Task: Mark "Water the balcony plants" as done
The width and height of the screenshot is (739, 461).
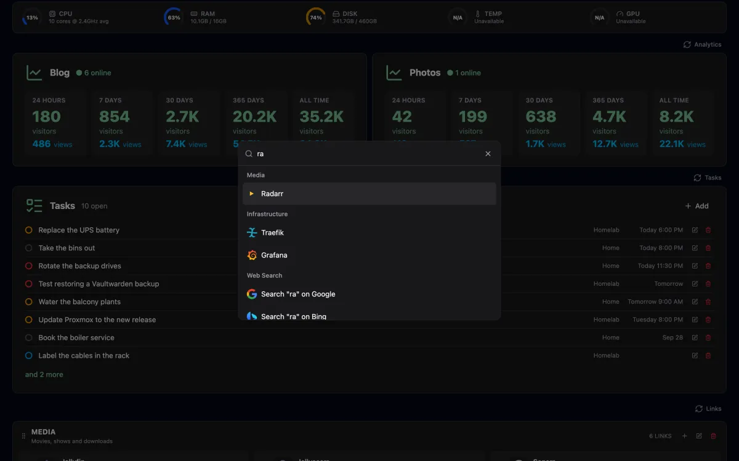Action: [28, 302]
